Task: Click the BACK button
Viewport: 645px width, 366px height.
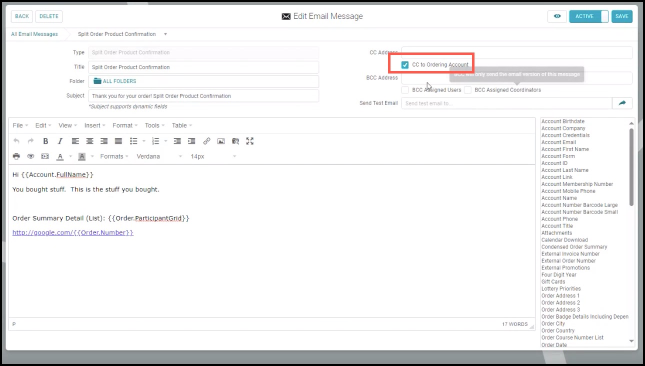Action: (x=22, y=16)
